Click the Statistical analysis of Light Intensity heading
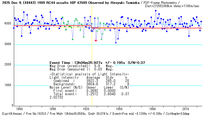205x117 pixels. 89,75
